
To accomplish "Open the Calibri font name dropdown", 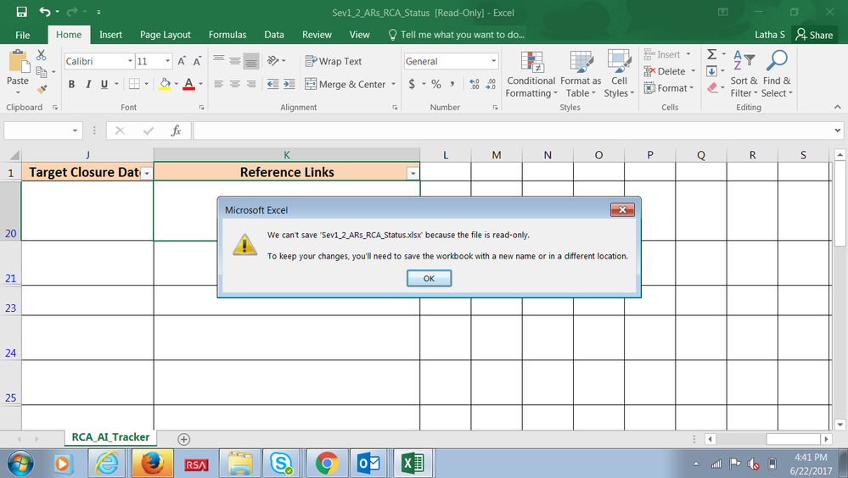I will tap(130, 61).
